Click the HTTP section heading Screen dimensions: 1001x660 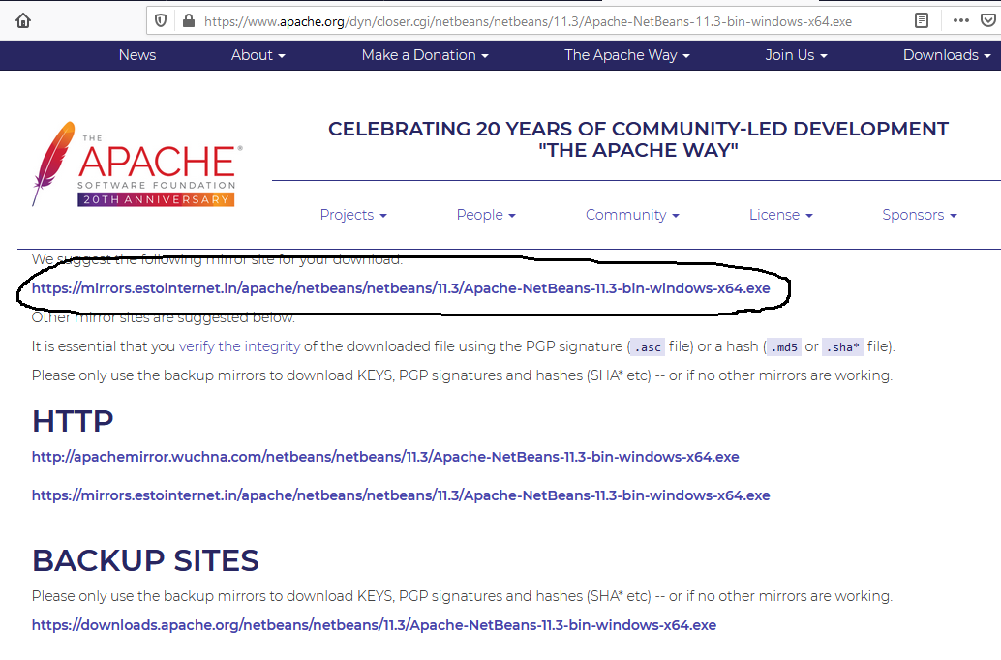pyautogui.click(x=73, y=421)
